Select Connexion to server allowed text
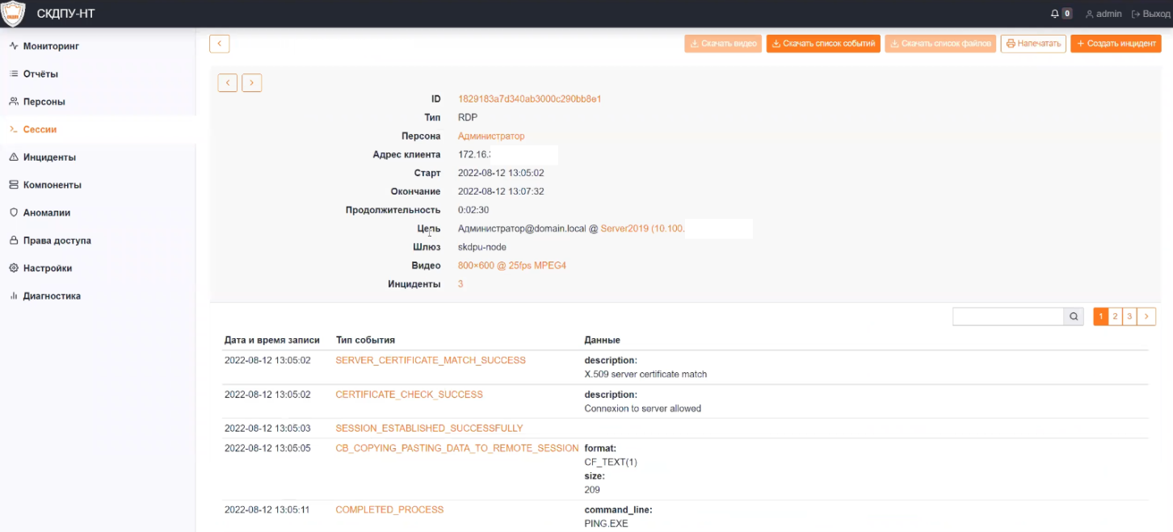 coord(642,408)
